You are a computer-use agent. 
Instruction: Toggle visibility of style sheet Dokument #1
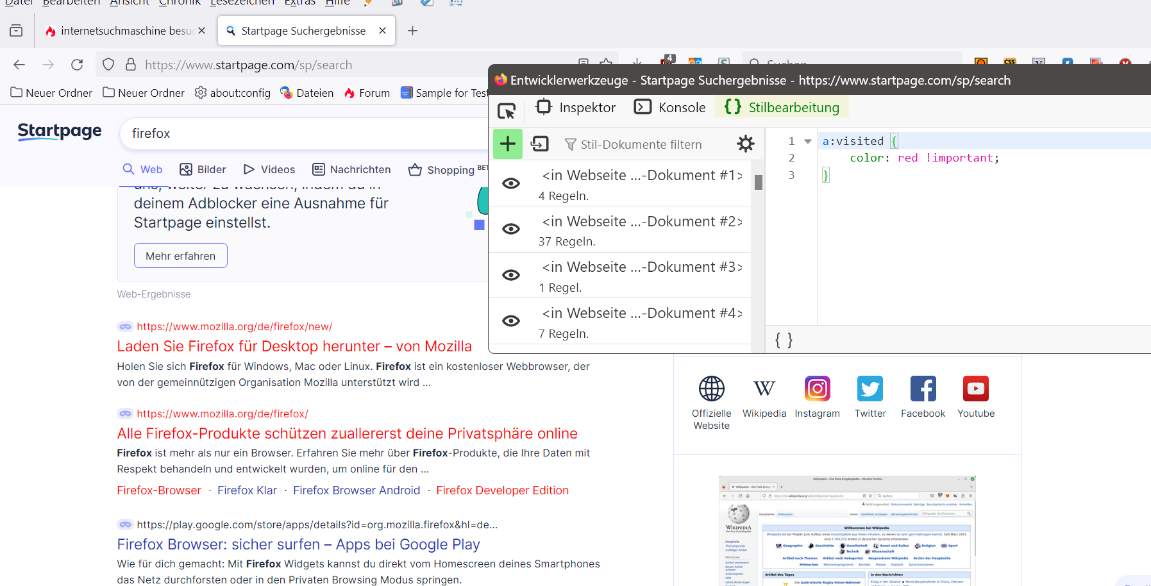(x=511, y=183)
